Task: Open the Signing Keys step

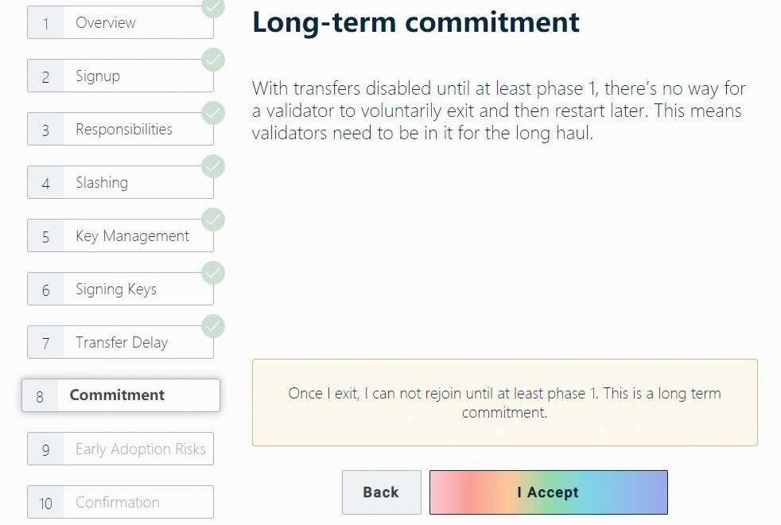Action: point(120,290)
